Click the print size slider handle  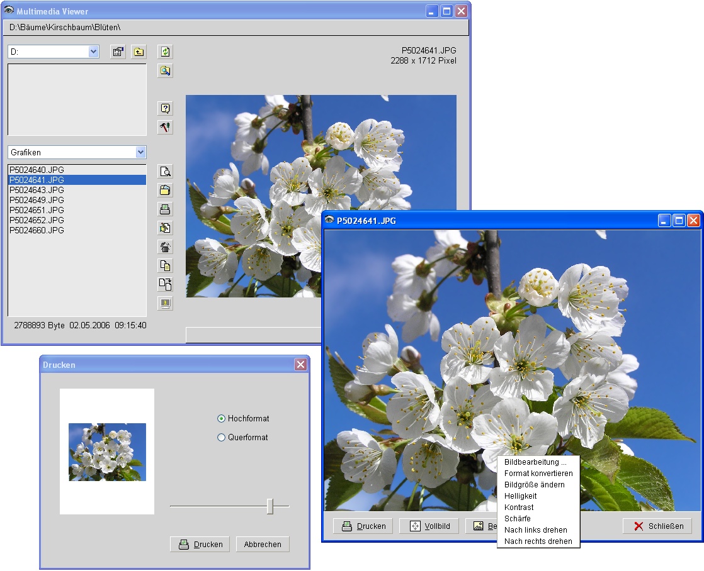point(270,506)
